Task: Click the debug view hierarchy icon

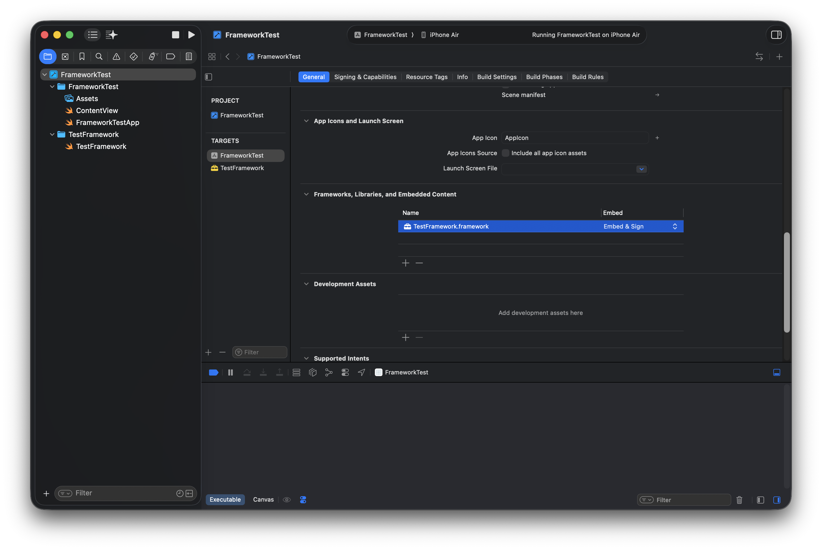Action: click(313, 372)
